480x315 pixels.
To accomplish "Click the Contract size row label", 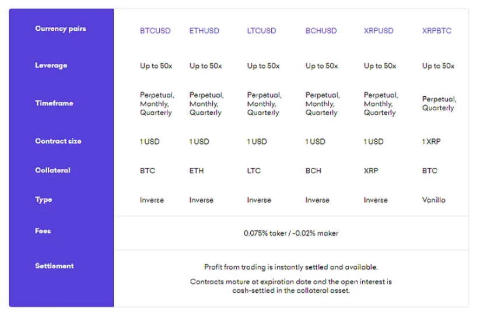I will click(58, 141).
